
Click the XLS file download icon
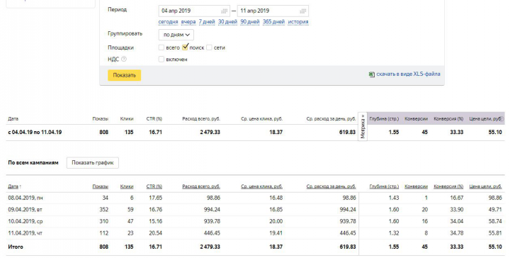[371, 74]
